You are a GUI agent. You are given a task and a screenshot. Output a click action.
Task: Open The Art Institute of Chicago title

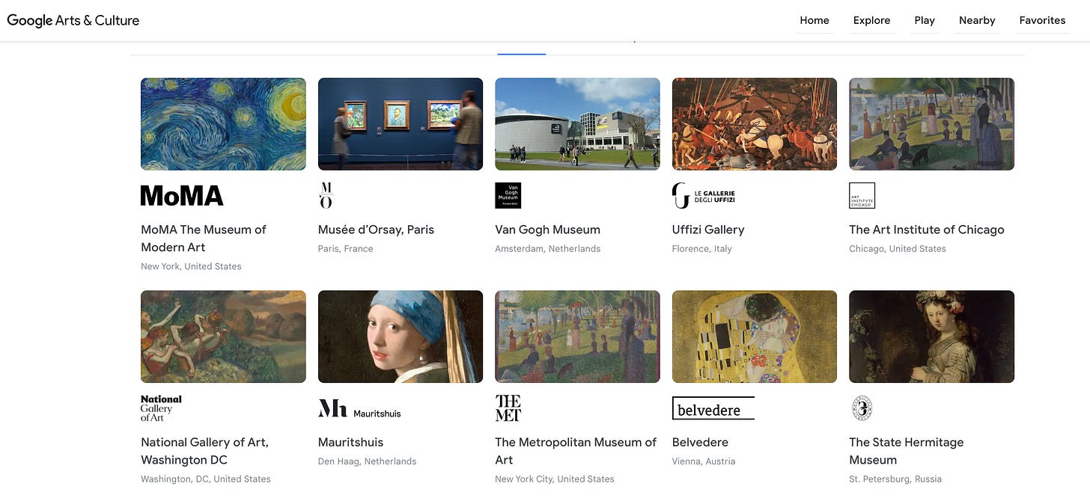[927, 230]
